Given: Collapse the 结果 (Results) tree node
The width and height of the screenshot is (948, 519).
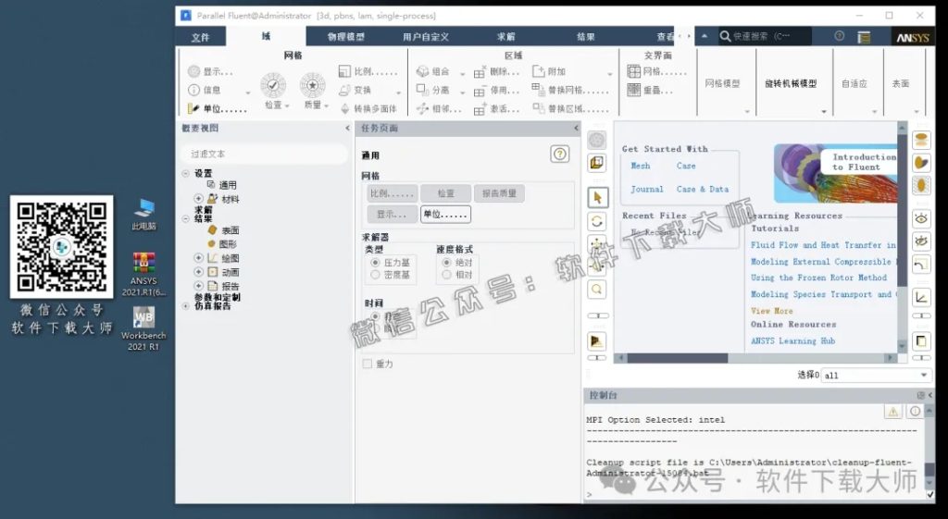Looking at the screenshot, I should tap(185, 218).
